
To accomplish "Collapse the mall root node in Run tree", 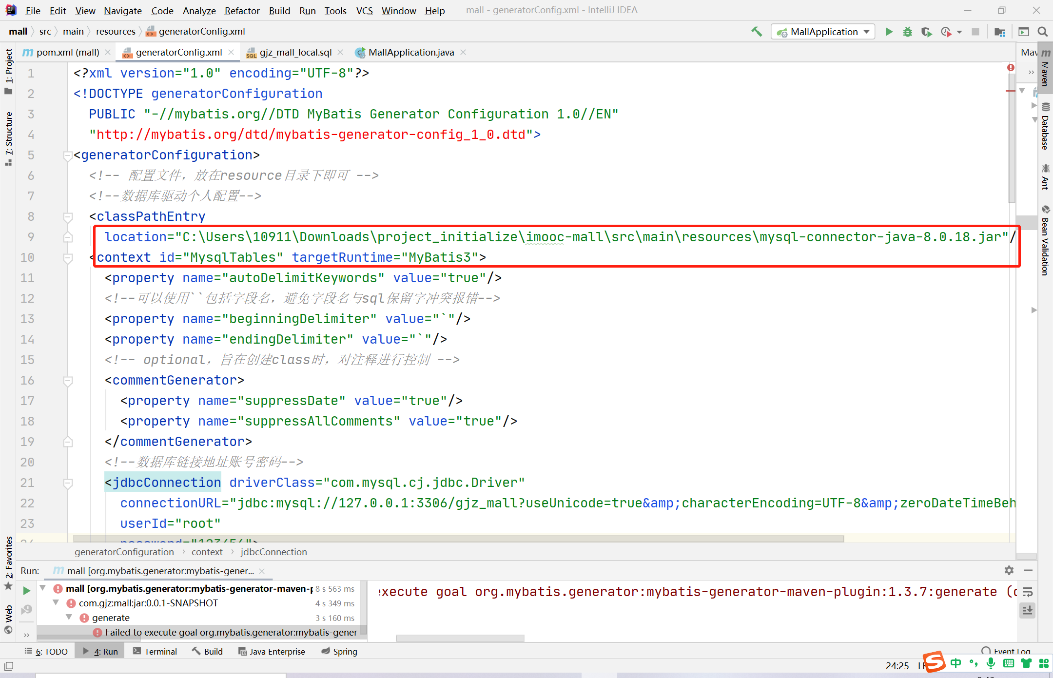I will [x=43, y=588].
